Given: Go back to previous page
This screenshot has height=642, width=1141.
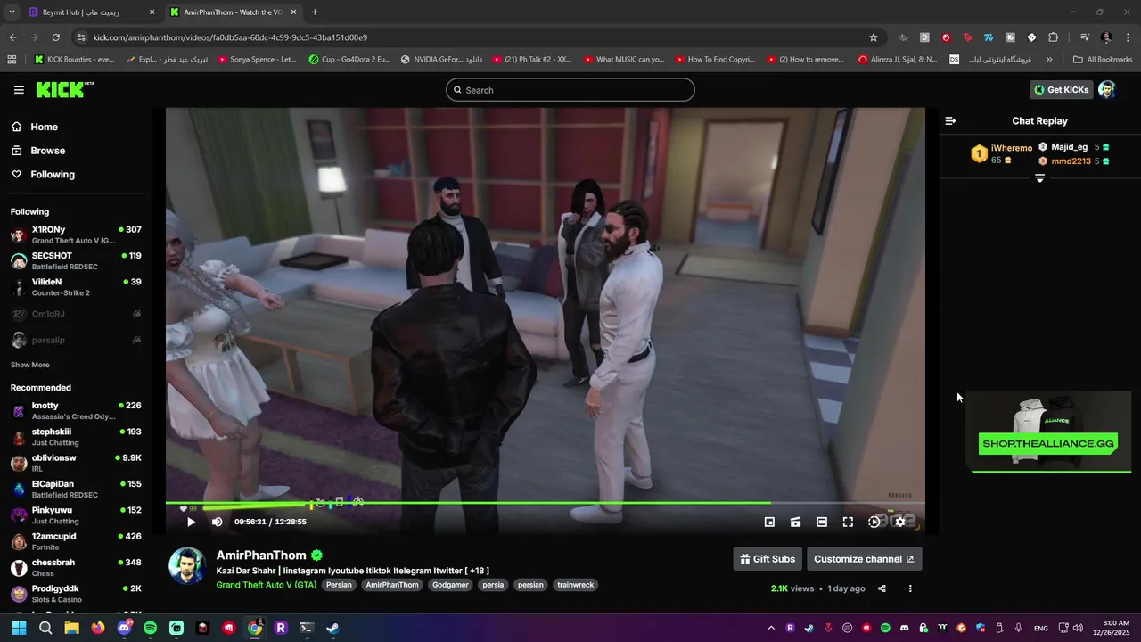Looking at the screenshot, I should [x=12, y=37].
